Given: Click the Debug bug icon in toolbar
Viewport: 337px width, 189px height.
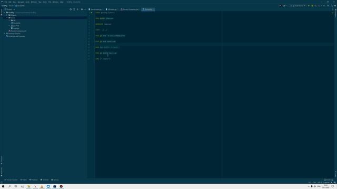Looking at the screenshot, I should point(312,6).
